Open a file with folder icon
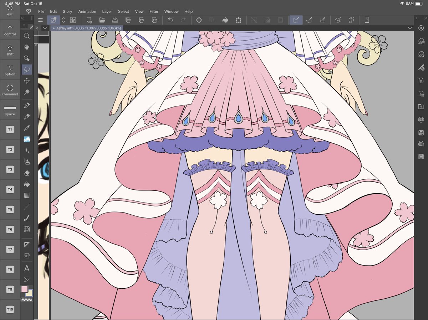This screenshot has width=428, height=320. pyautogui.click(x=102, y=20)
